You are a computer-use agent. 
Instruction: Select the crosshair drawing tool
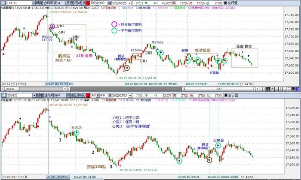click(272, 89)
